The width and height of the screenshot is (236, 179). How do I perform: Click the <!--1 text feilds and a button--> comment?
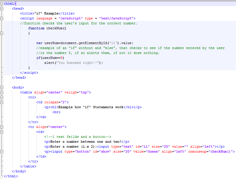coord(78,137)
